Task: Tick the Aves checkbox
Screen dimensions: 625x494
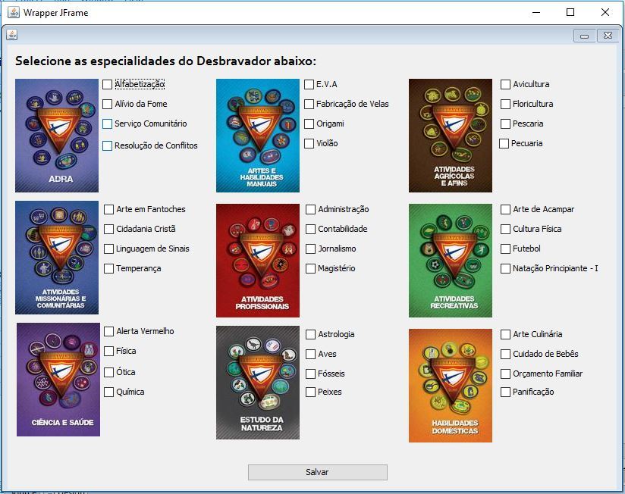Action: [x=310, y=354]
